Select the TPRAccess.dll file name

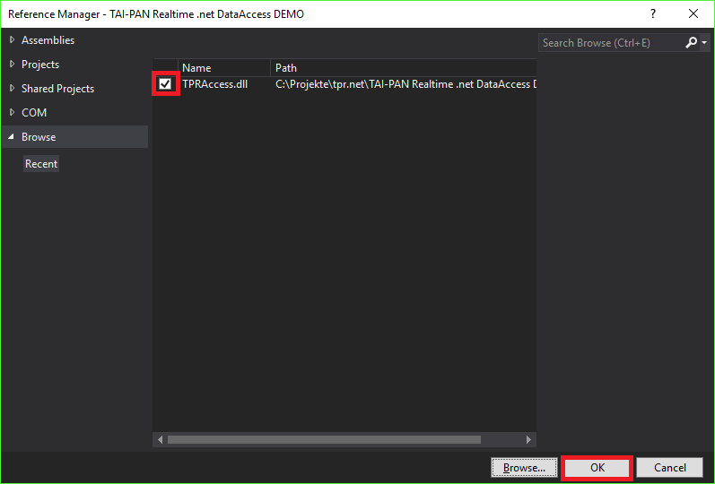(214, 84)
